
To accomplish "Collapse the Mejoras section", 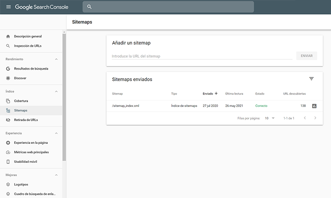I will click(x=56, y=175).
